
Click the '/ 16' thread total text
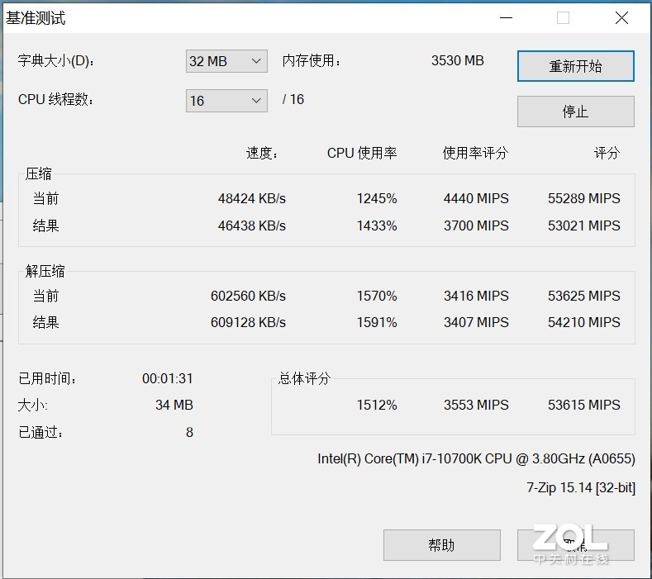293,99
